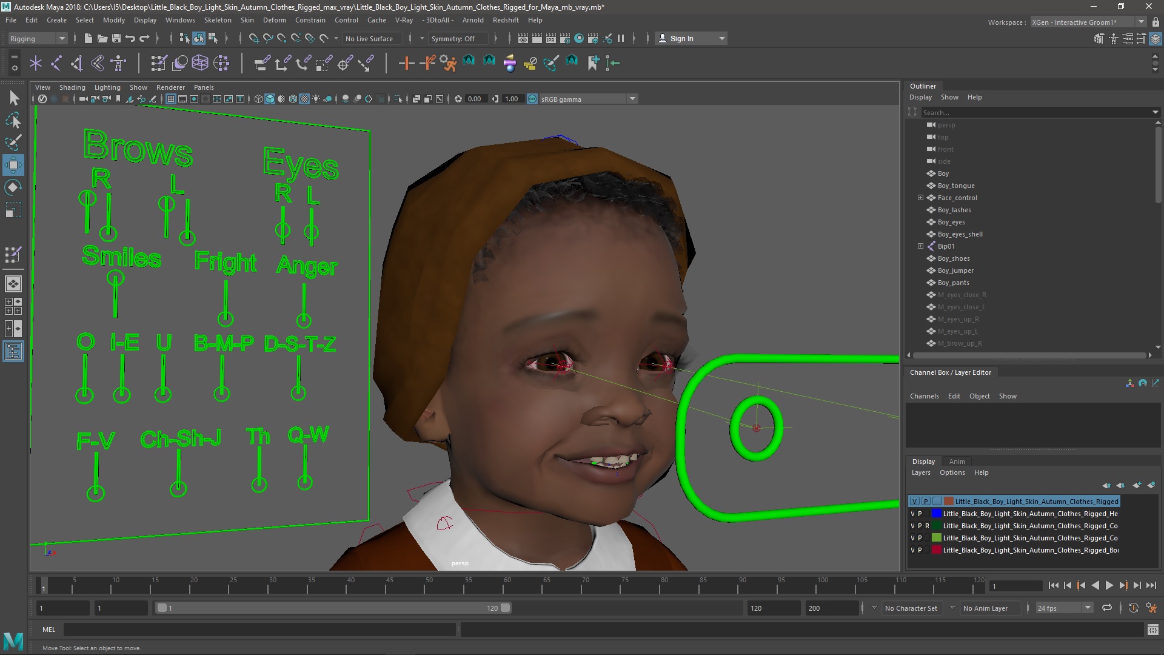Click the Open Scene folder icon
This screenshot has width=1164, height=655.
pyautogui.click(x=102, y=38)
